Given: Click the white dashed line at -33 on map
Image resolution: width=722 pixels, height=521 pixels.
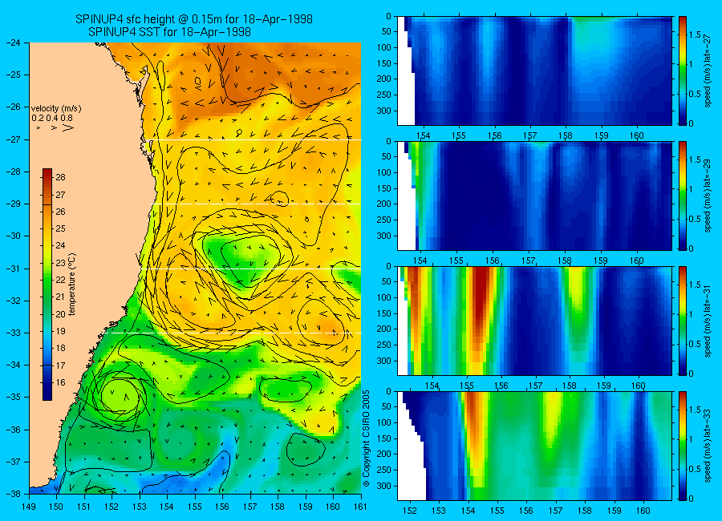Looking at the screenshot, I should pyautogui.click(x=233, y=333).
